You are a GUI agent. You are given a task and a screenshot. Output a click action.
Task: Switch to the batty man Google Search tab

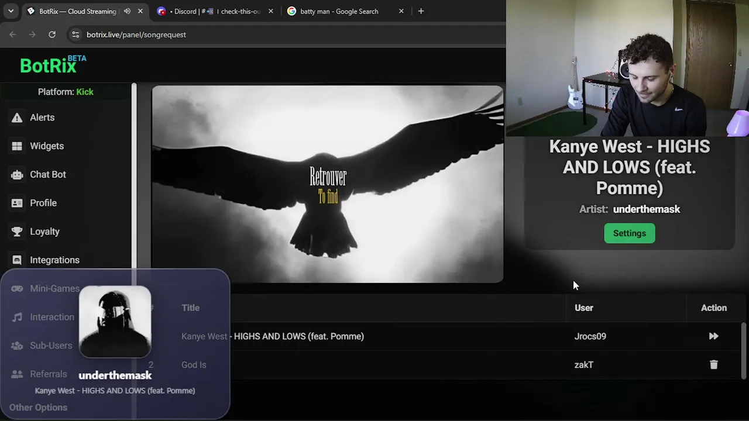click(345, 11)
